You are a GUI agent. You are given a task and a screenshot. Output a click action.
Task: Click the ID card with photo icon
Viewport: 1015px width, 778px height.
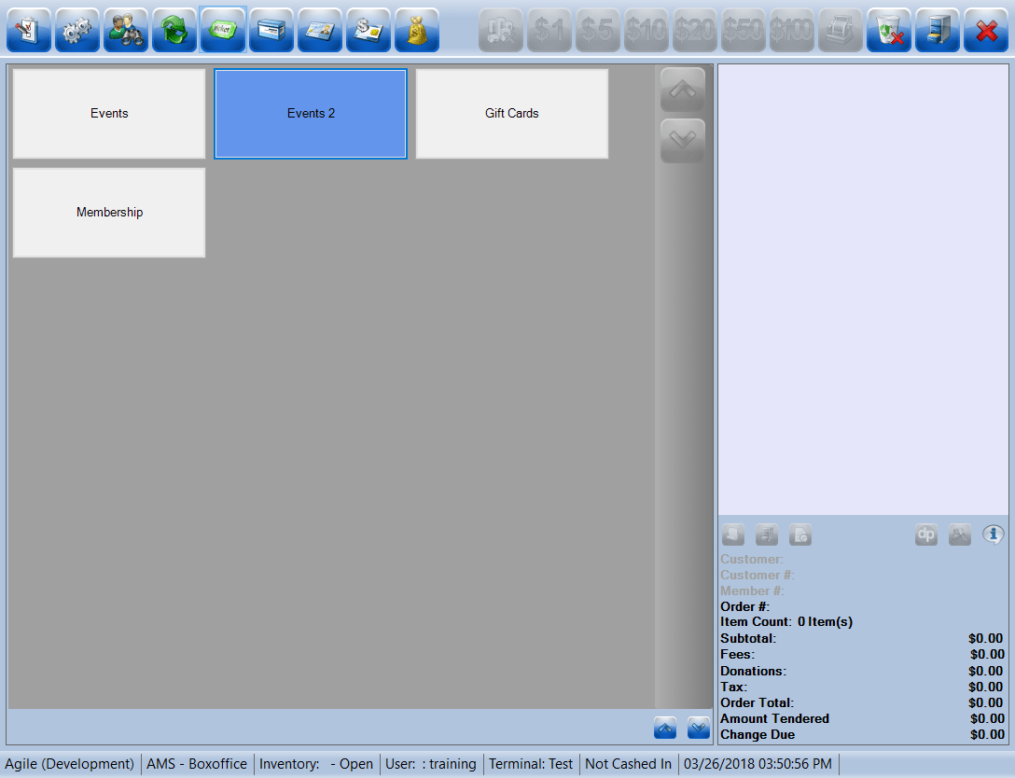point(320,30)
